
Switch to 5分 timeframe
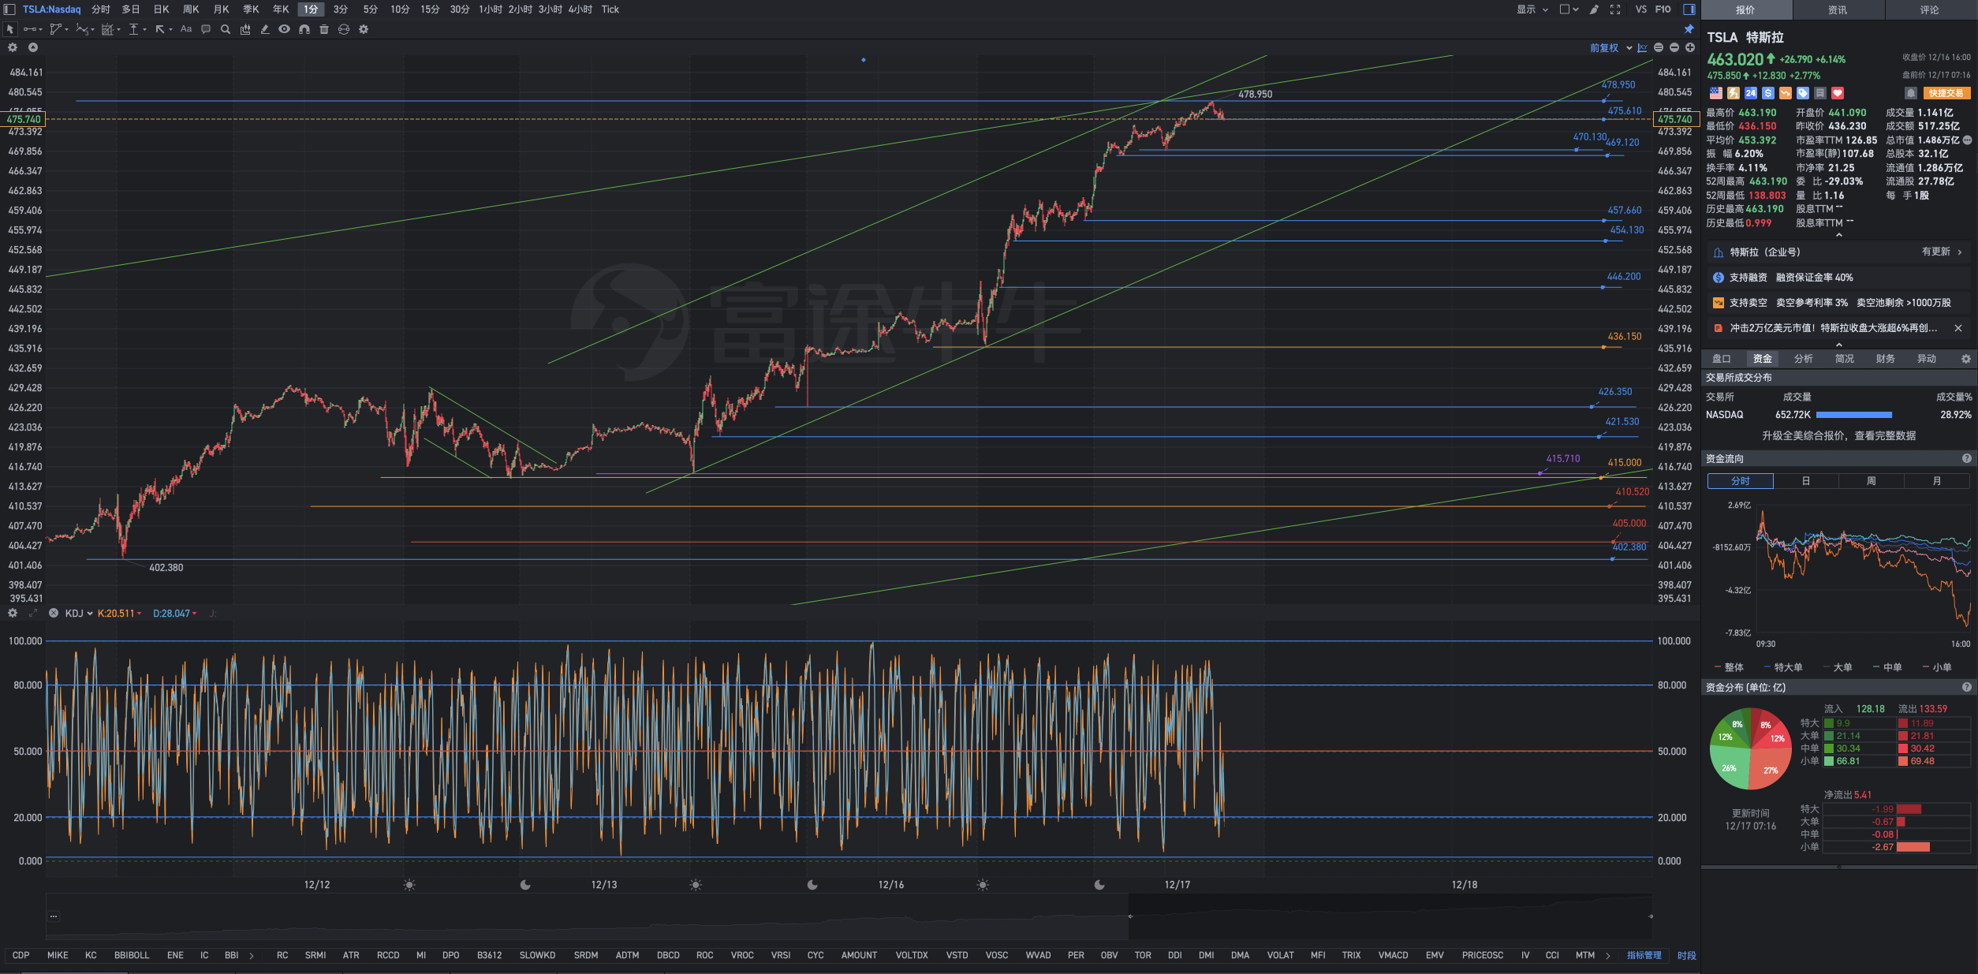[x=370, y=9]
